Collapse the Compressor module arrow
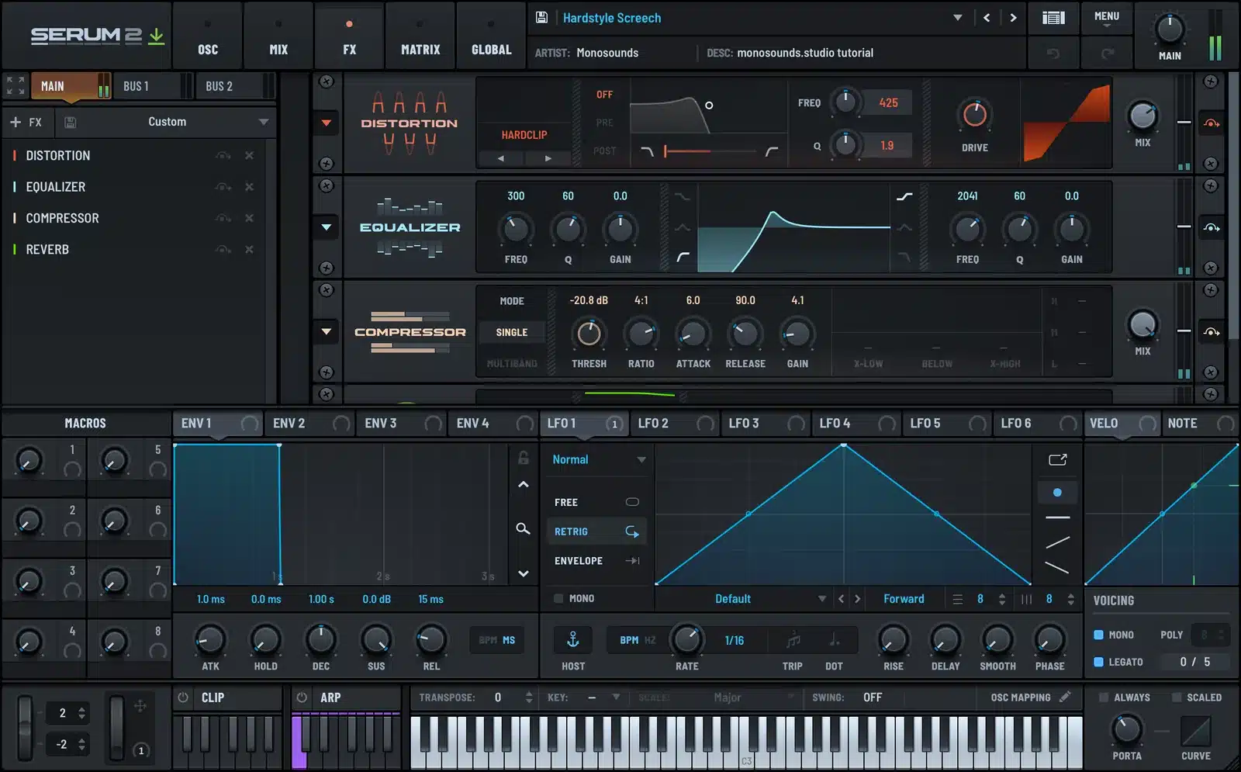The width and height of the screenshot is (1241, 772). click(x=327, y=332)
